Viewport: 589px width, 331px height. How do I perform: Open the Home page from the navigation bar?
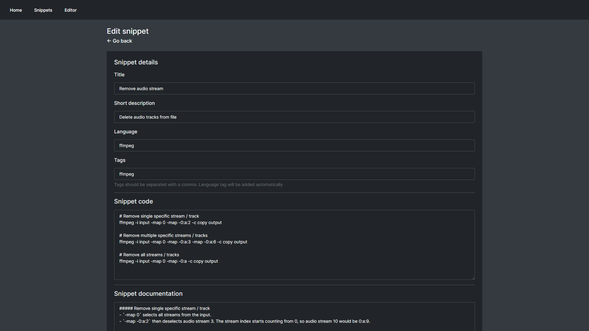(16, 10)
